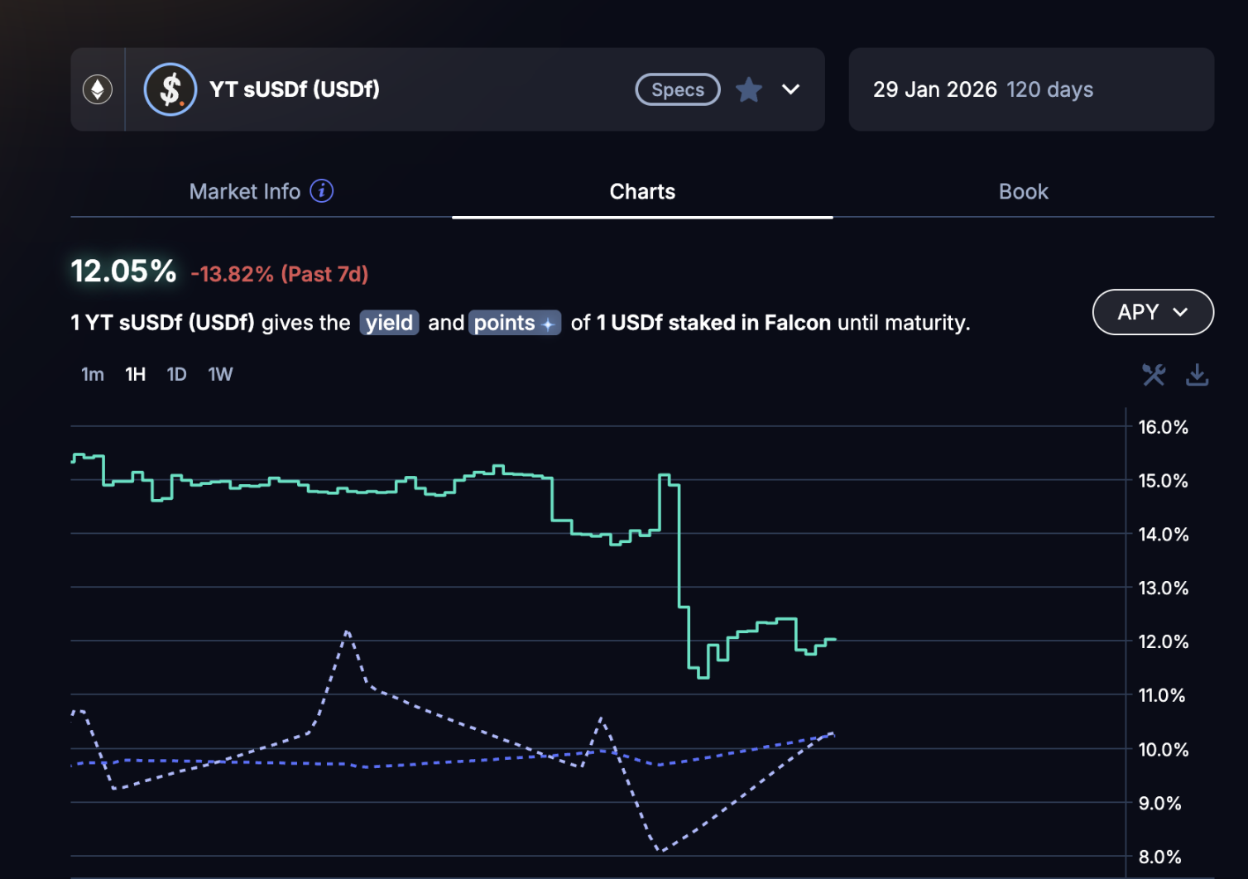This screenshot has width=1248, height=879.
Task: Expand the market selector chevron
Action: pos(791,89)
